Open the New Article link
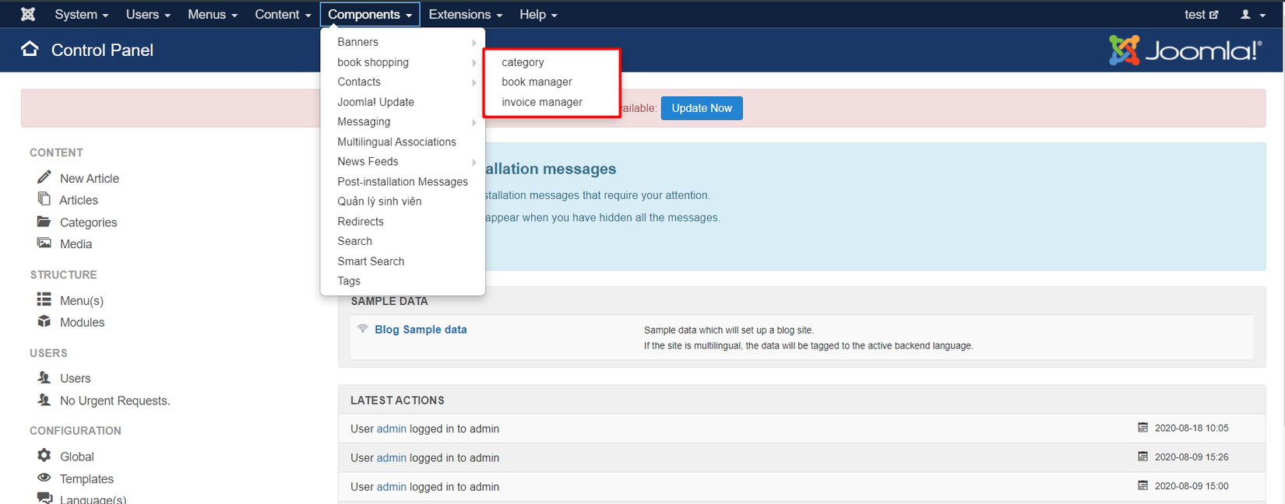Image resolution: width=1285 pixels, height=504 pixels. click(x=90, y=178)
